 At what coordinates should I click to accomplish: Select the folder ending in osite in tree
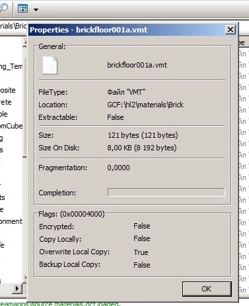pyautogui.click(x=8, y=90)
